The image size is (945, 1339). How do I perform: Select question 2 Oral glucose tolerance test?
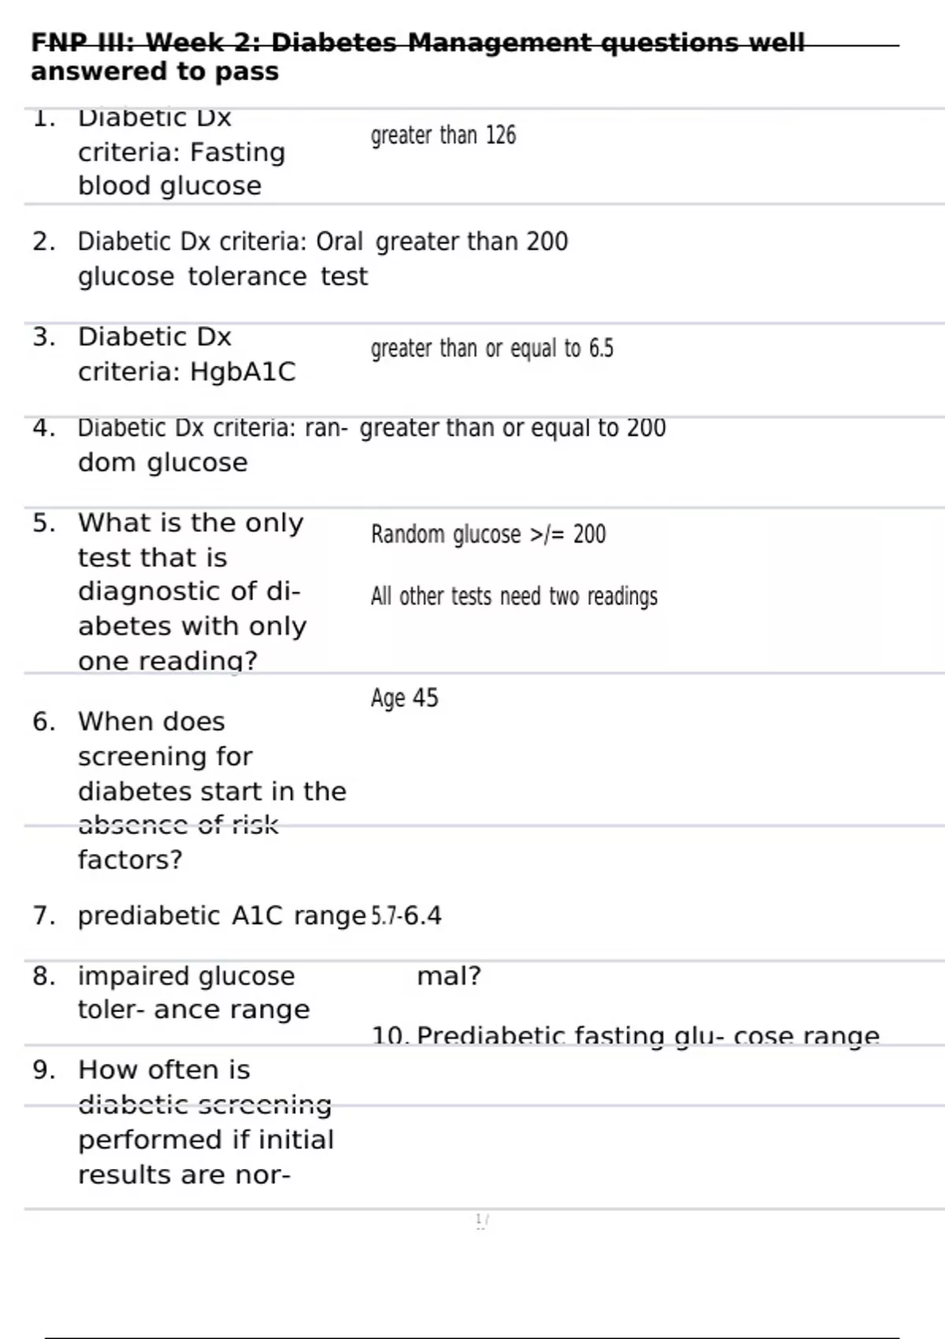click(223, 259)
